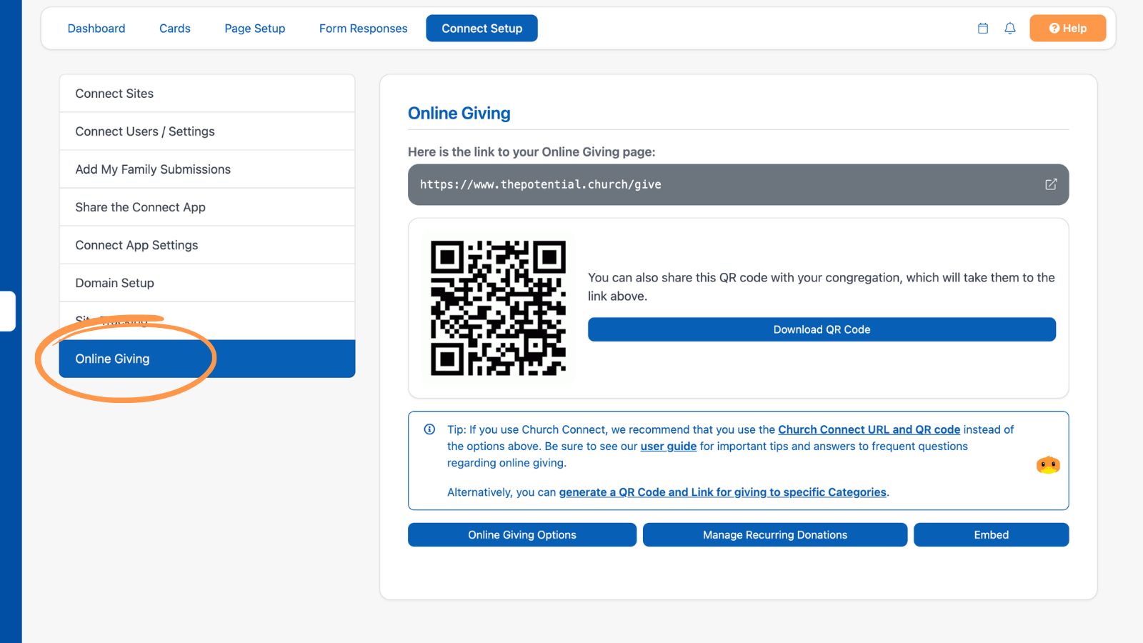Open Connect Users / Settings
This screenshot has height=643, width=1143.
207,131
